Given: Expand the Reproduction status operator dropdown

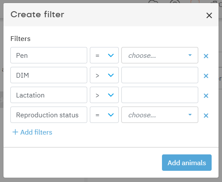Looking at the screenshot, I should (104, 115).
